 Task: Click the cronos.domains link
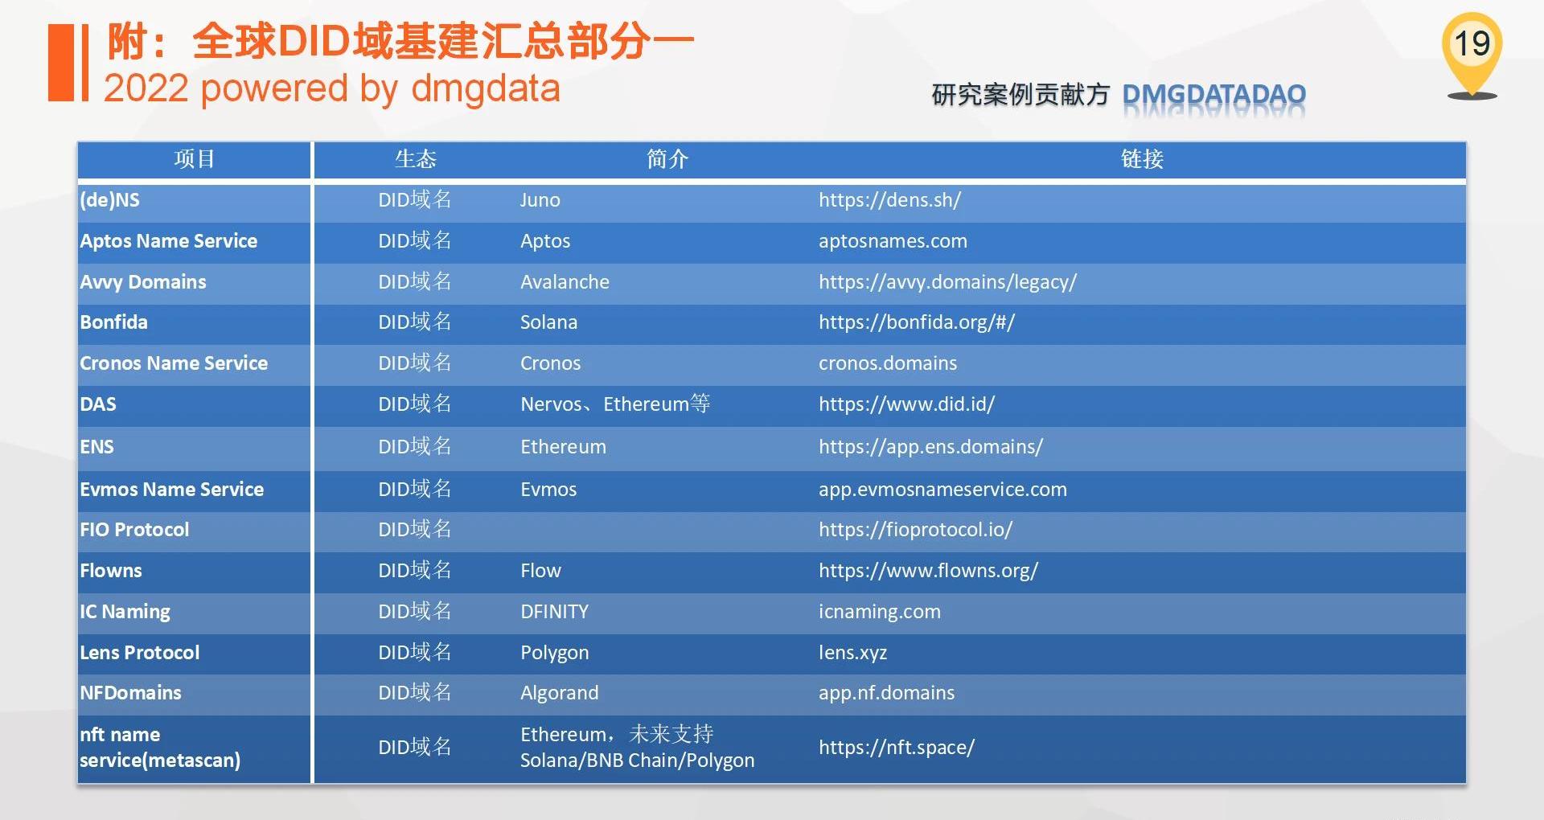[888, 363]
